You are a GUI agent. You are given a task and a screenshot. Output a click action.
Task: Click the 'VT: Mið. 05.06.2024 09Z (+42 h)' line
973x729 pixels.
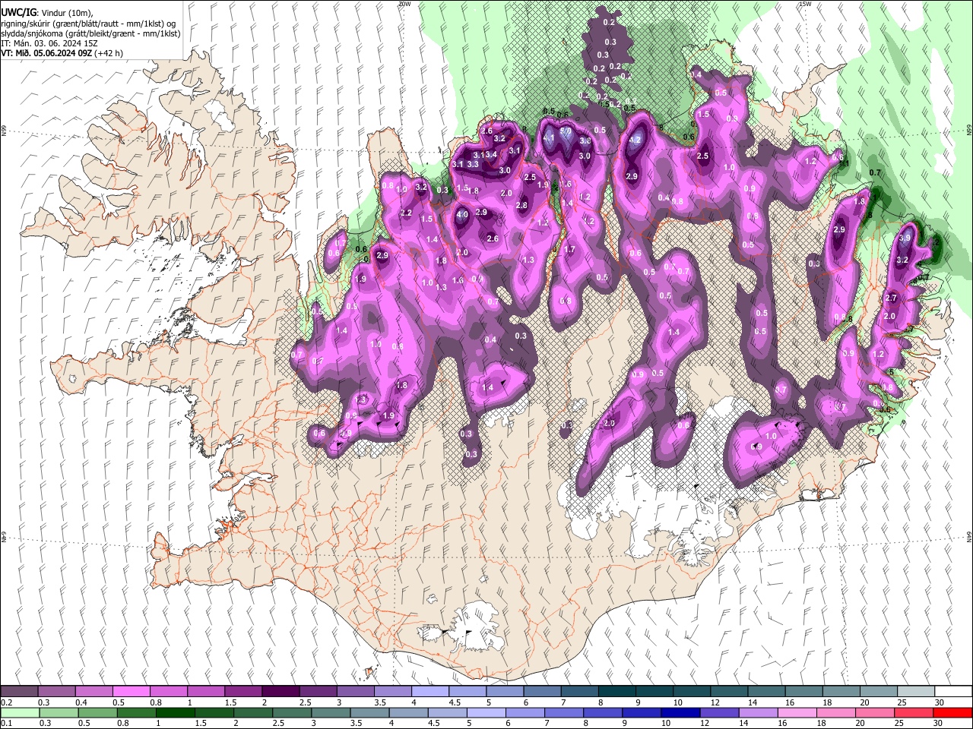click(62, 53)
